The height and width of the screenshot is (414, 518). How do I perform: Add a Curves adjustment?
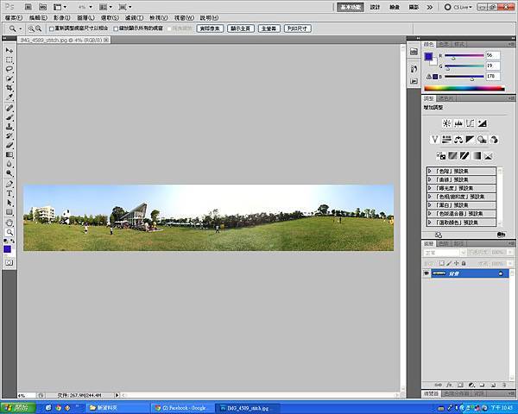pos(471,123)
